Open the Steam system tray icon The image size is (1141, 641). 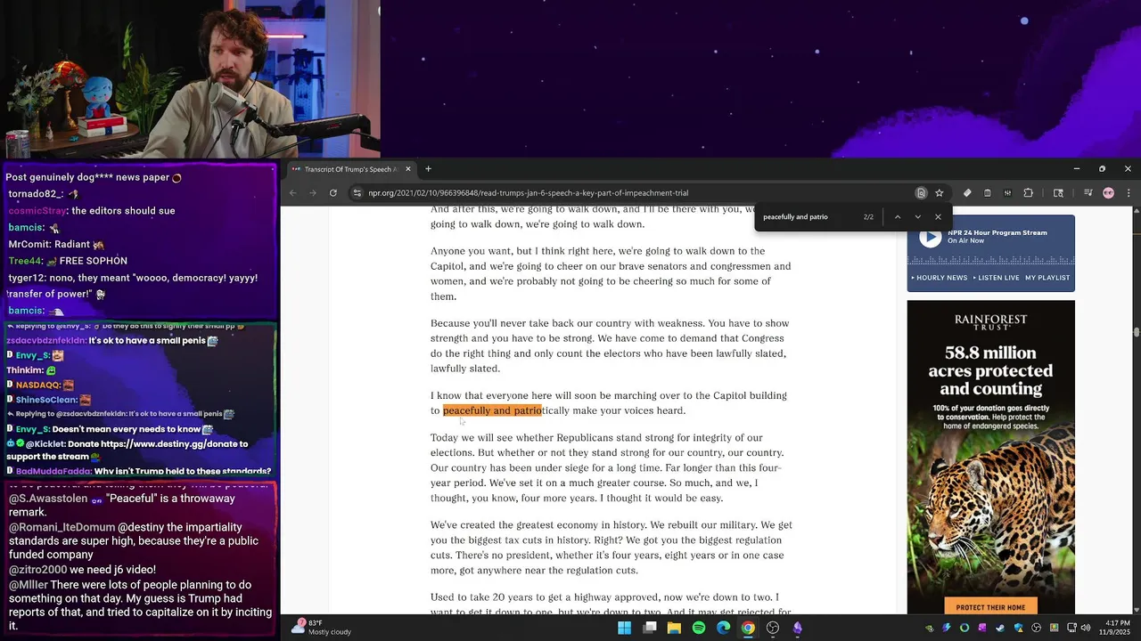pos(1001,628)
